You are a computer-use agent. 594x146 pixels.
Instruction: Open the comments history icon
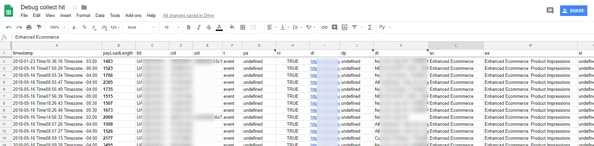click(550, 11)
